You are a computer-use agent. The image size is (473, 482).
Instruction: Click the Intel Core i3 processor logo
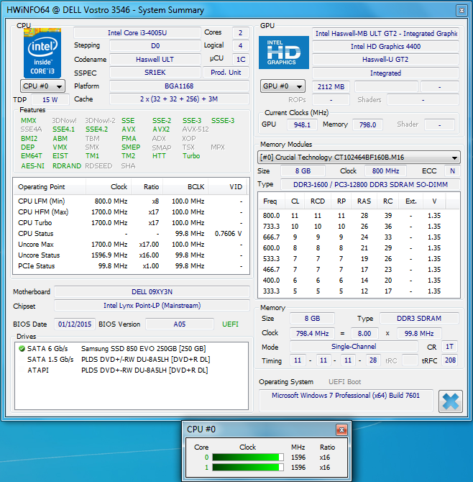(42, 52)
